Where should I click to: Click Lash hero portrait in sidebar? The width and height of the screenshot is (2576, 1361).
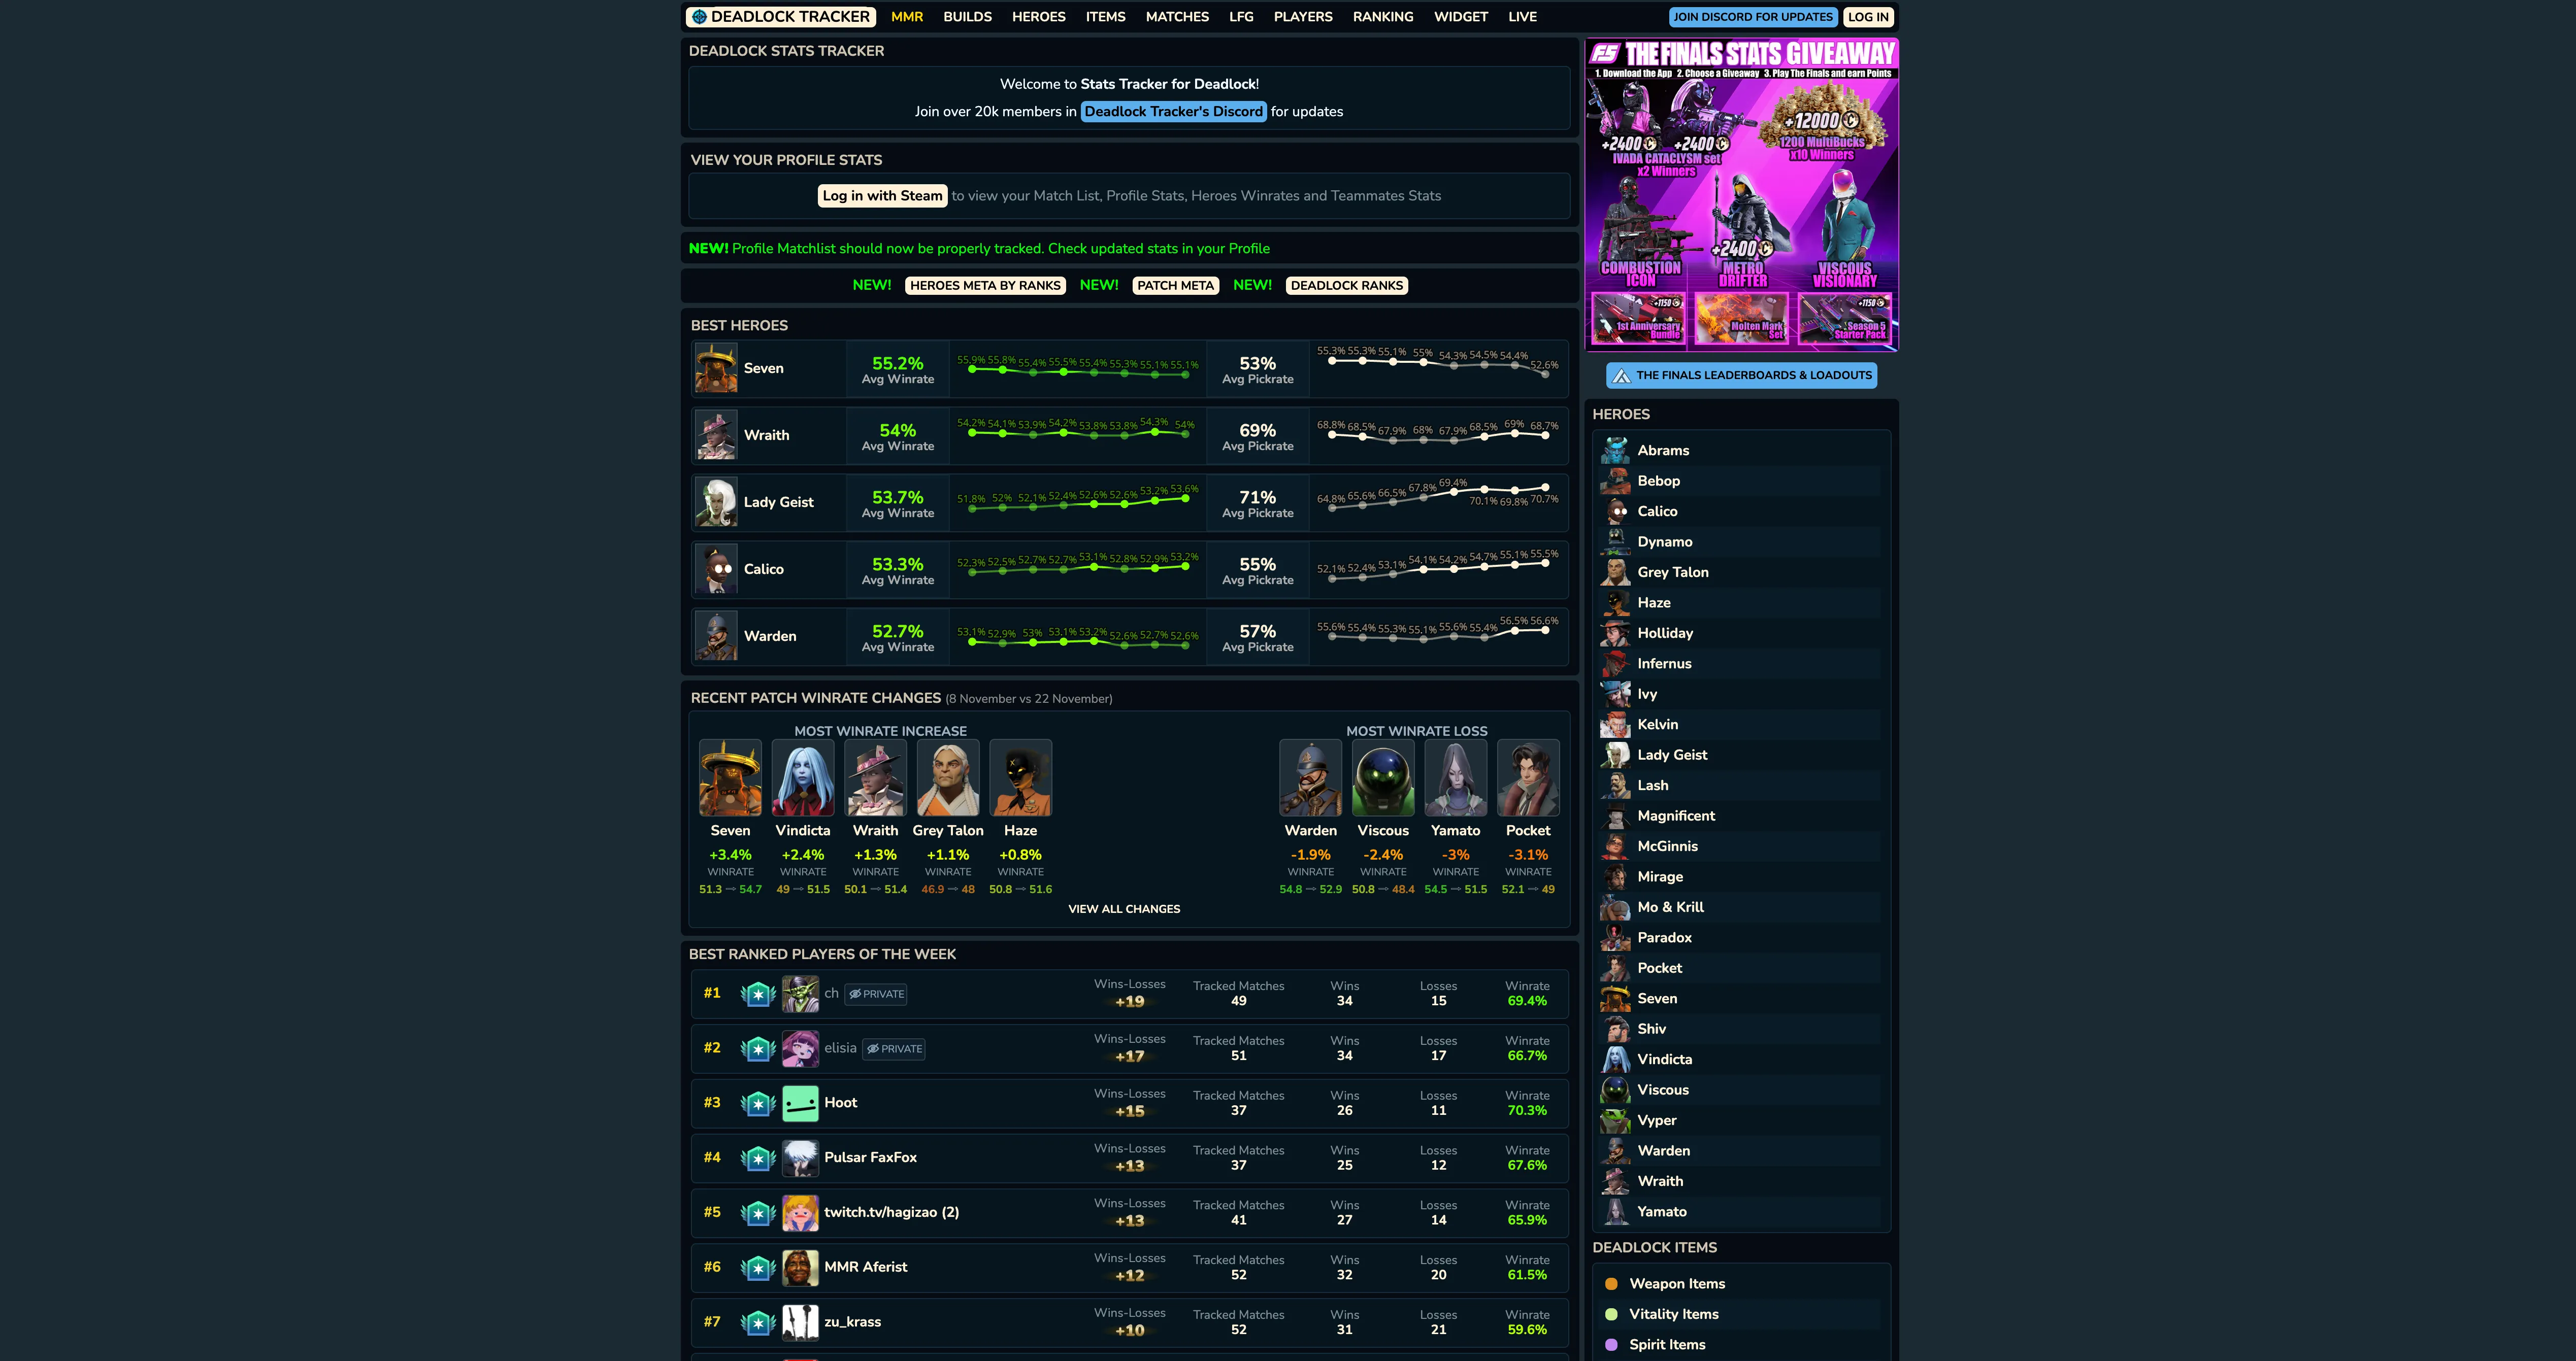pos(1615,786)
